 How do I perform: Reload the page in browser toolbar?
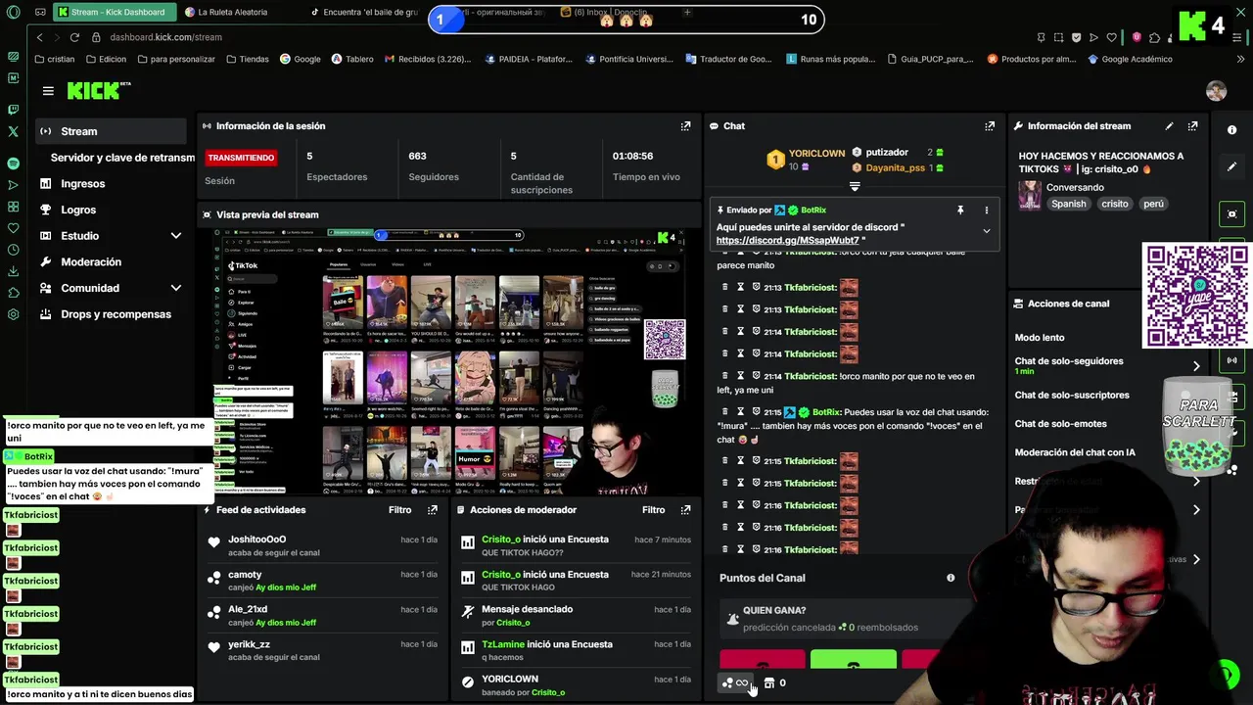tap(74, 37)
